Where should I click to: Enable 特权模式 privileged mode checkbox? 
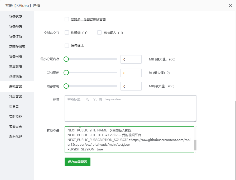tap(67, 46)
